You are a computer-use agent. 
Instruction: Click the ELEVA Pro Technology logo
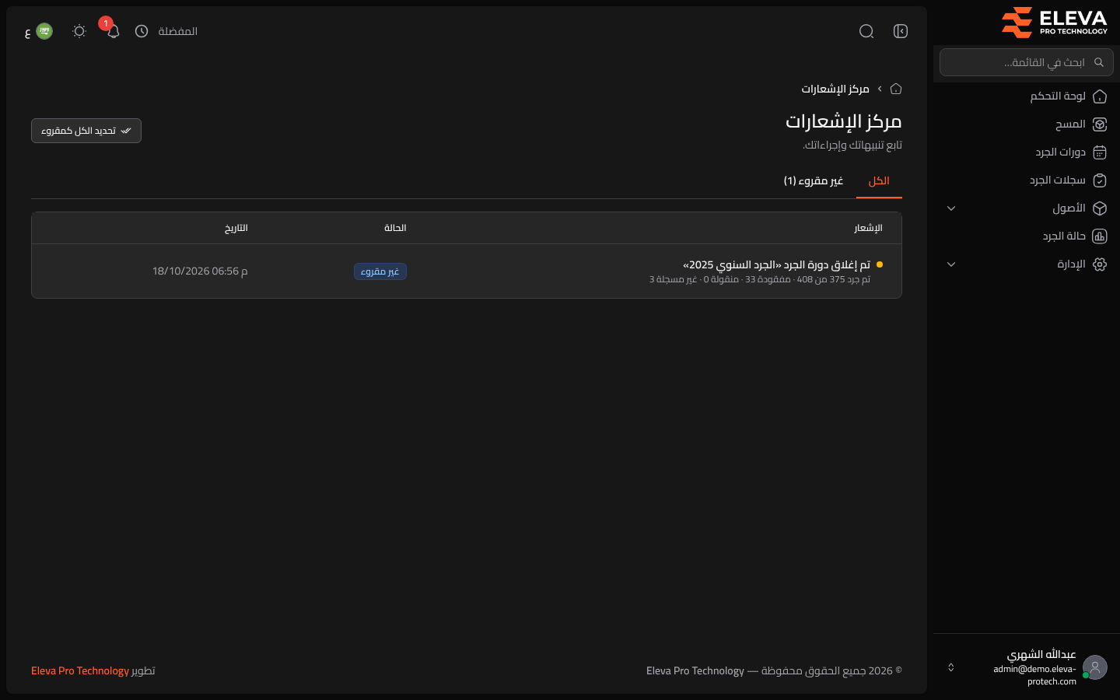[x=1055, y=22]
